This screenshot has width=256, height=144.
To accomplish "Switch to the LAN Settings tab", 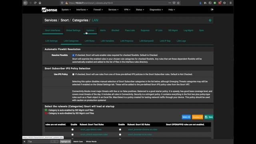I will (x=52, y=41).
